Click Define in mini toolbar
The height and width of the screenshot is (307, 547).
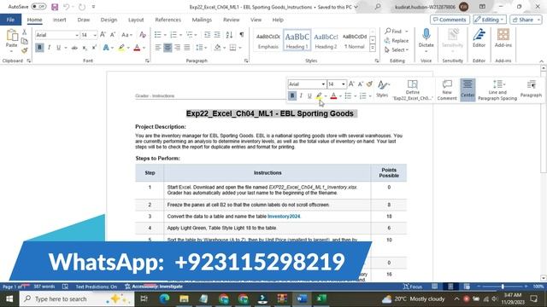(412, 90)
